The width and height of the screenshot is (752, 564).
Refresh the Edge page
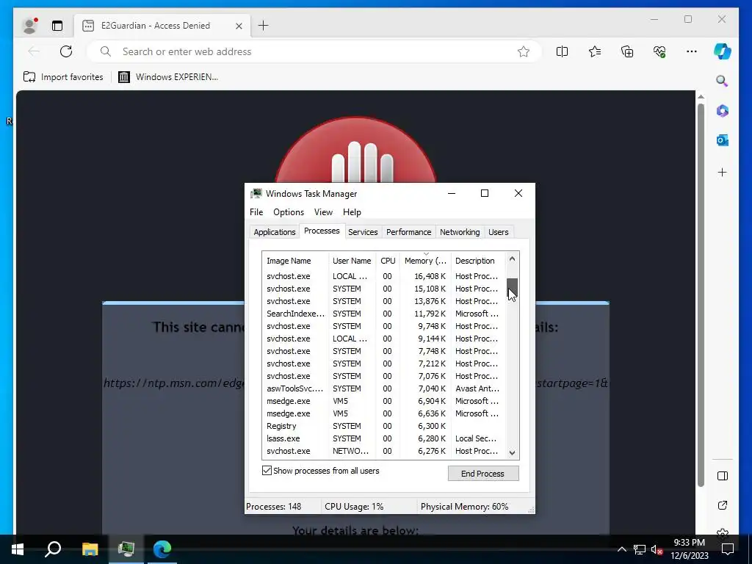click(66, 51)
